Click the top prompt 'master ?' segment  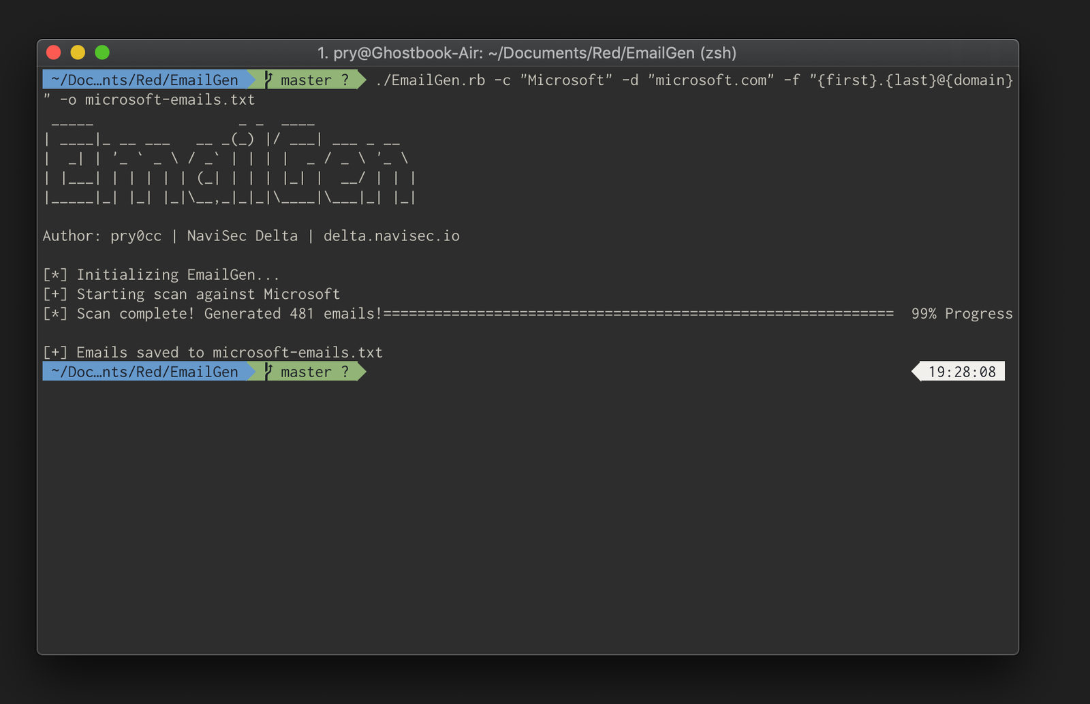coord(315,80)
